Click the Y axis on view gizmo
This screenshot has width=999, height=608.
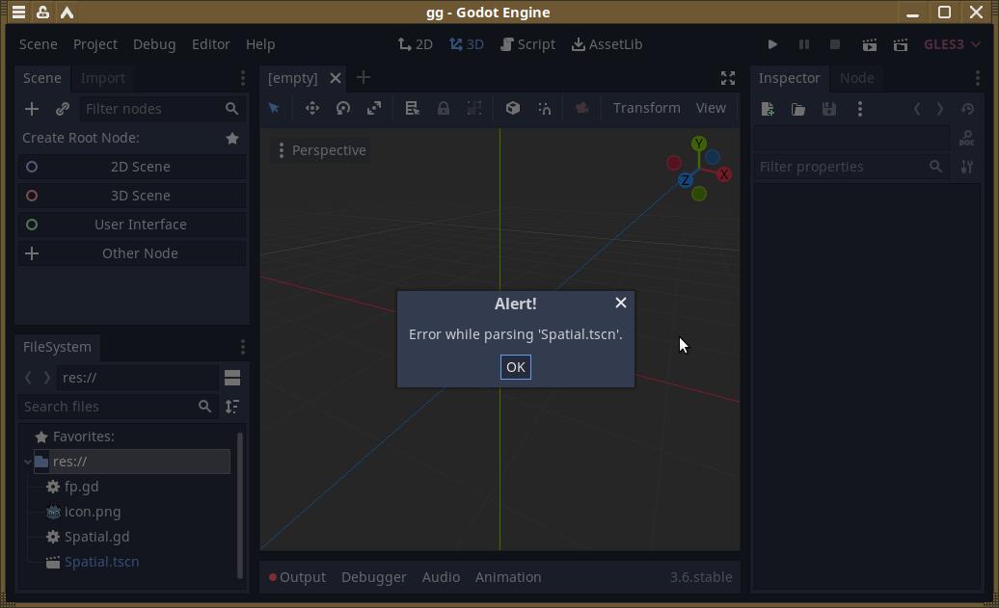(x=699, y=144)
